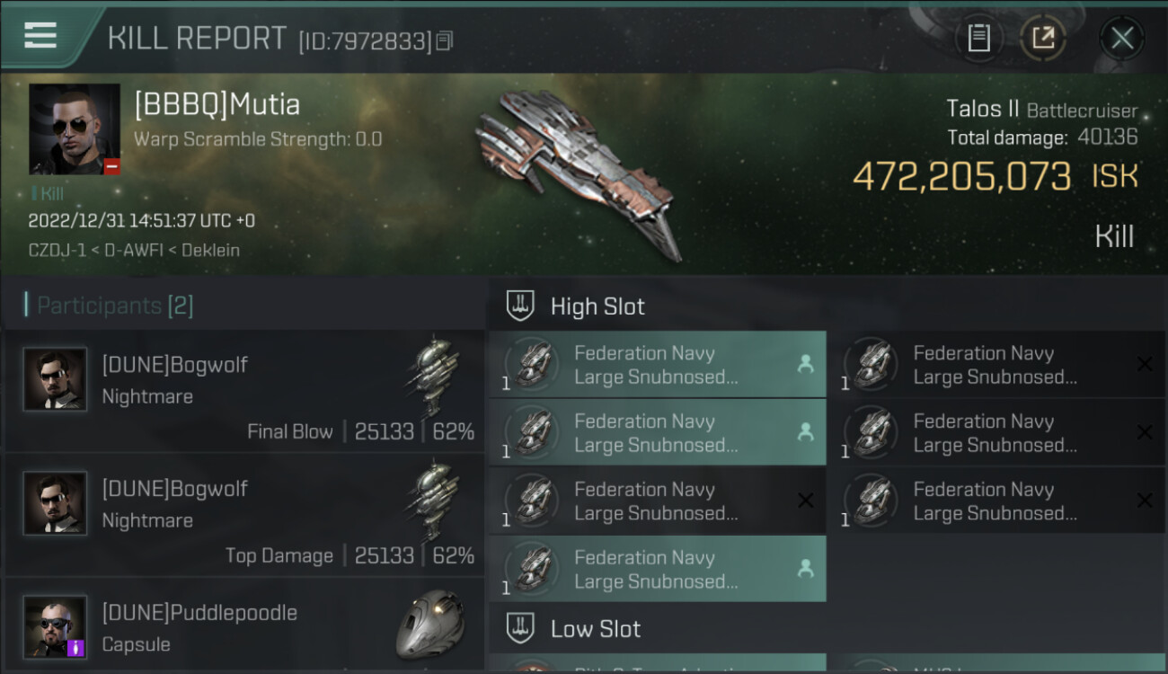
Task: Open Bogwolf's Final Blow portrait
Action: pyautogui.click(x=55, y=379)
